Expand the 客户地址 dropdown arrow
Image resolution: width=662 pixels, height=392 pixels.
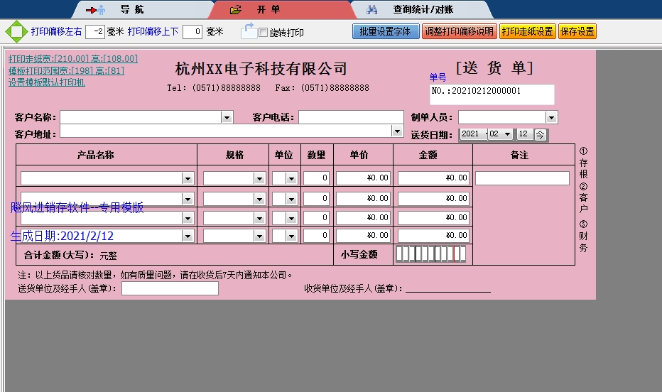click(x=397, y=131)
